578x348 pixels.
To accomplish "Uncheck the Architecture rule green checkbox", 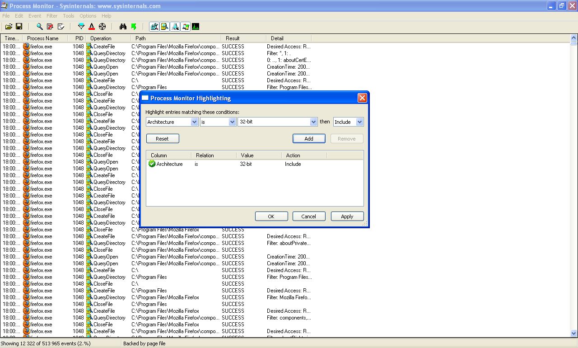I will pyautogui.click(x=152, y=164).
